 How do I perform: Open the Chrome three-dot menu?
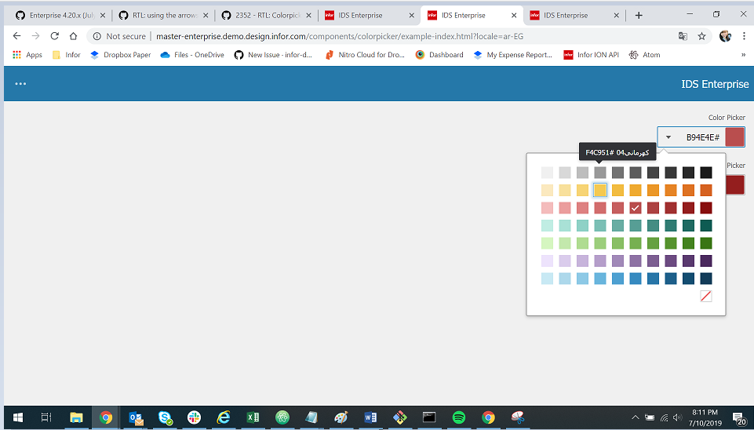pyautogui.click(x=744, y=36)
